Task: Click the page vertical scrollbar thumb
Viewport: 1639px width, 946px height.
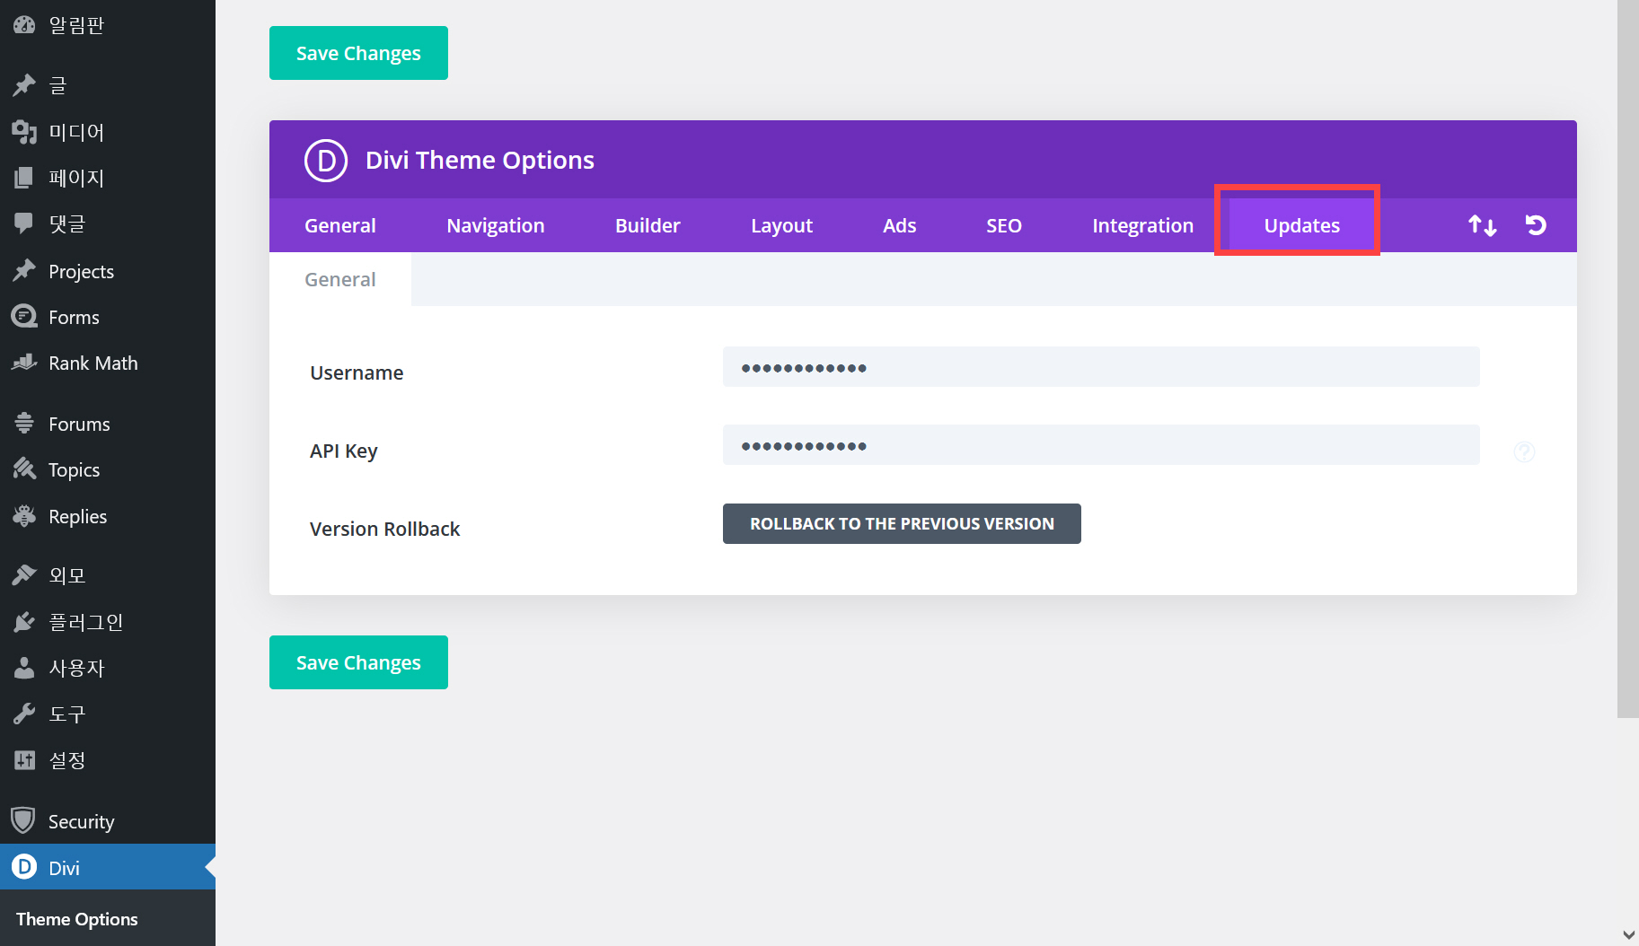Action: tap(1628, 359)
